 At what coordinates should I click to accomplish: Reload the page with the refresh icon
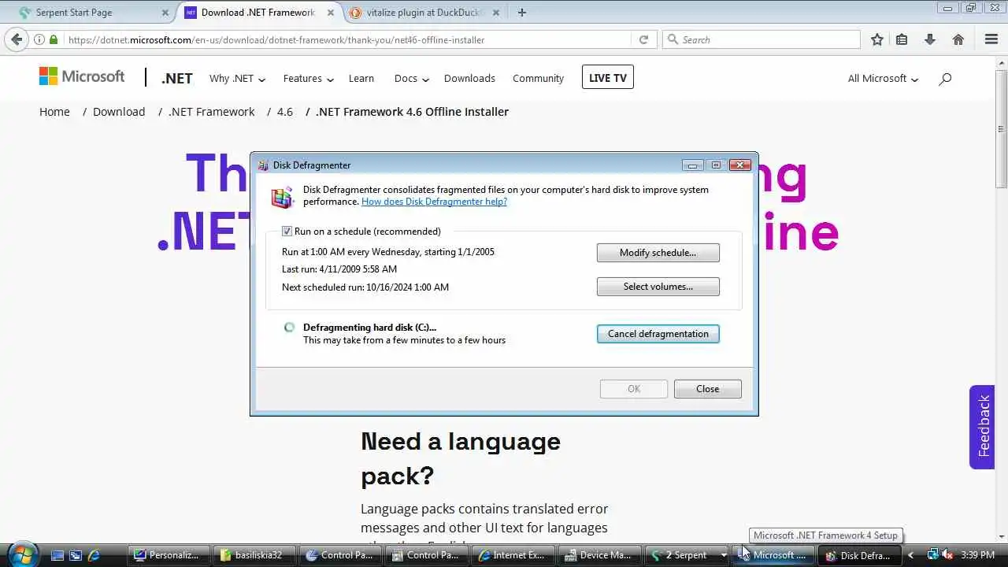[643, 39]
